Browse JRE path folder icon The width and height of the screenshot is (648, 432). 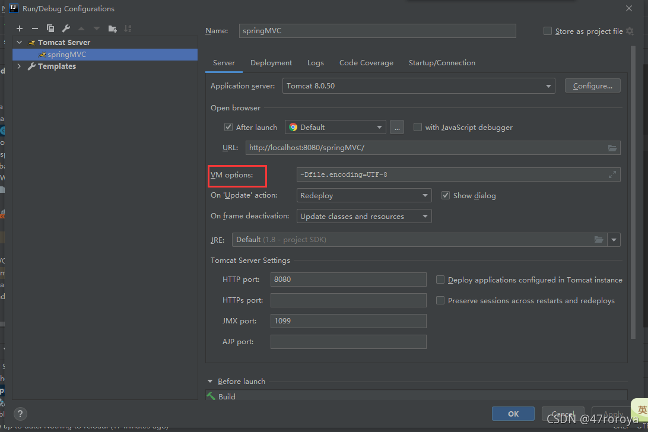[x=598, y=240]
